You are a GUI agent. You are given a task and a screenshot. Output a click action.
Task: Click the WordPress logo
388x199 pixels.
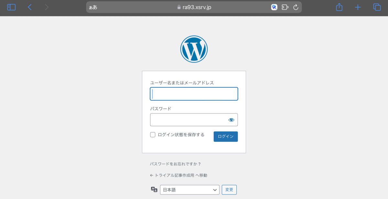(x=194, y=49)
